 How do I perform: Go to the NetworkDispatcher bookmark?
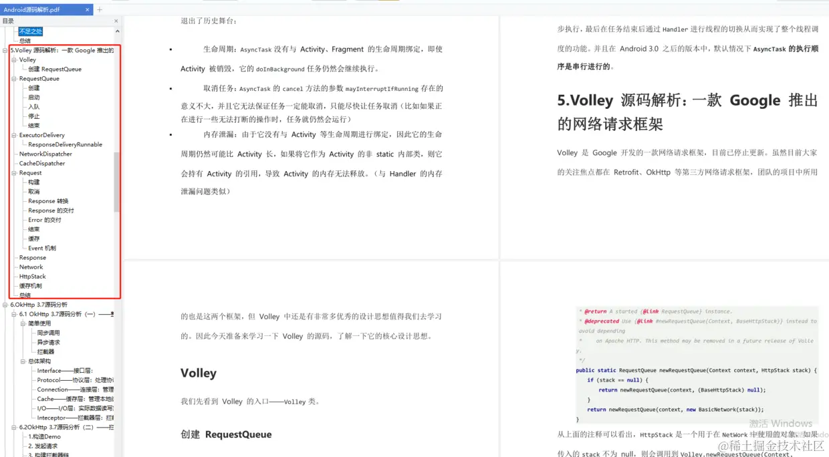coord(45,154)
